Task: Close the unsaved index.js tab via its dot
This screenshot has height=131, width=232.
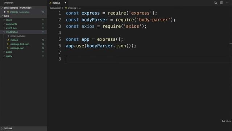Action: coord(65,3)
